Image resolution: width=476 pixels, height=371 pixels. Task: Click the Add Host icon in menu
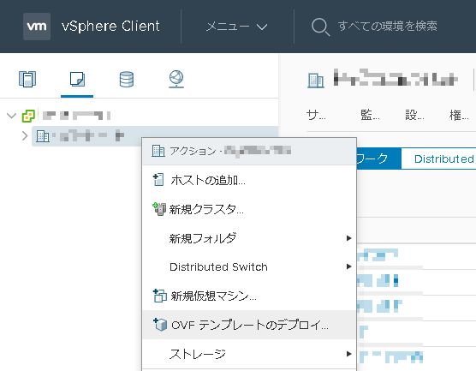coord(158,180)
